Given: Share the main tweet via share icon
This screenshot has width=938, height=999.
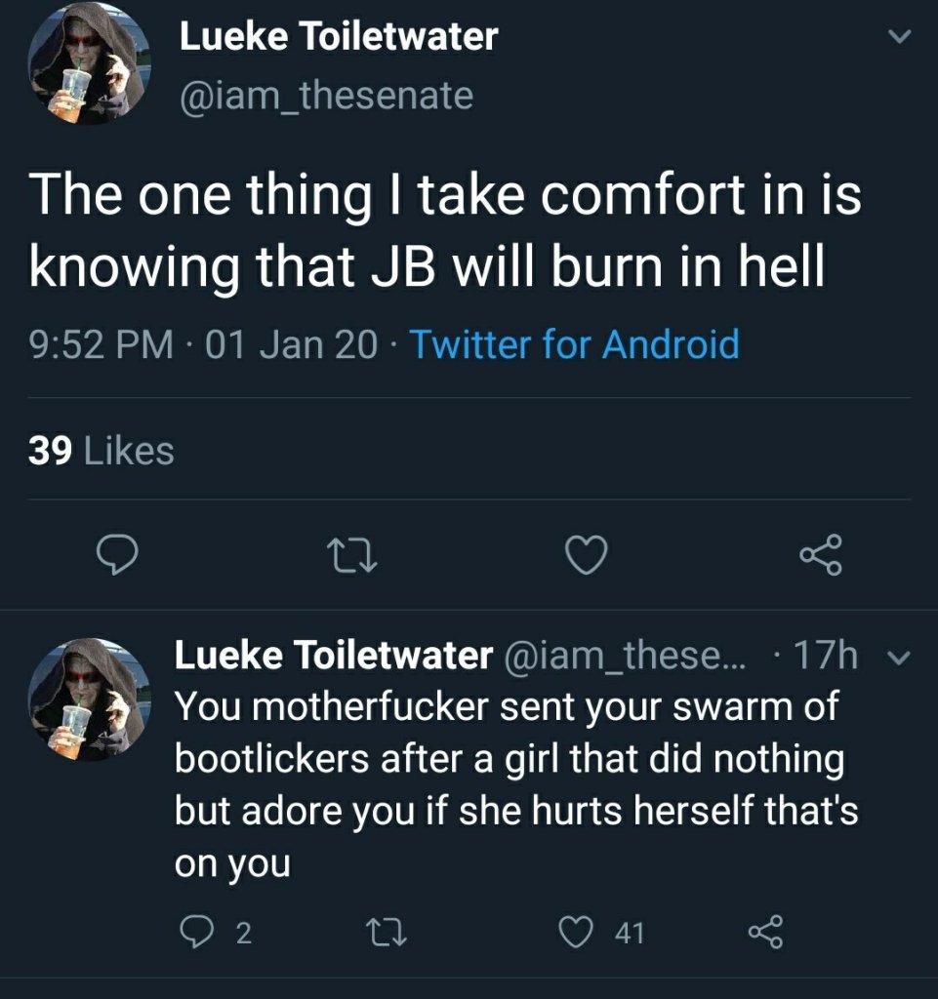Looking at the screenshot, I should (820, 557).
